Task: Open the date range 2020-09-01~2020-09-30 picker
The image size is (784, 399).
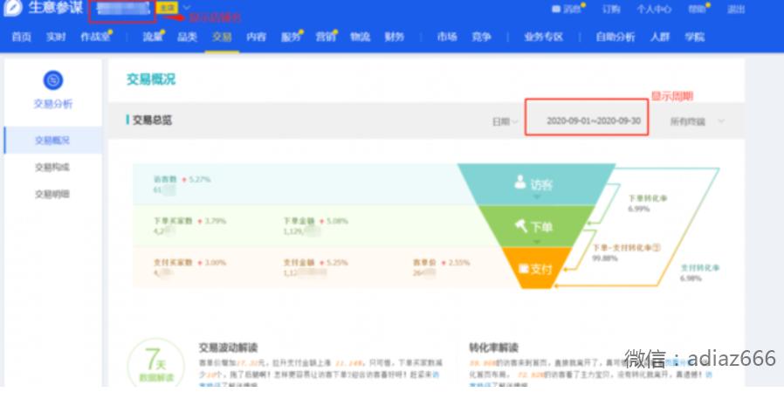Action: point(593,120)
